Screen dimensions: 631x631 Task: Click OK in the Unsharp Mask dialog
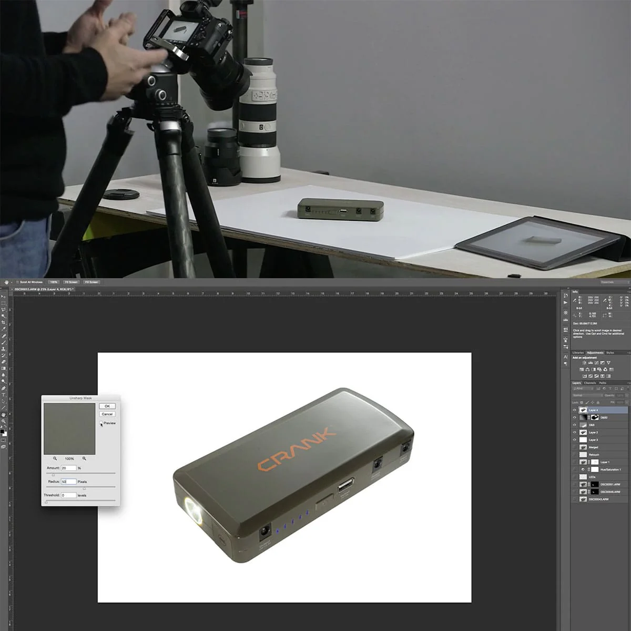pyautogui.click(x=107, y=406)
